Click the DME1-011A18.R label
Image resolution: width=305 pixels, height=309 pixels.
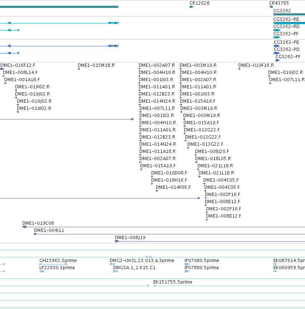(x=158, y=151)
